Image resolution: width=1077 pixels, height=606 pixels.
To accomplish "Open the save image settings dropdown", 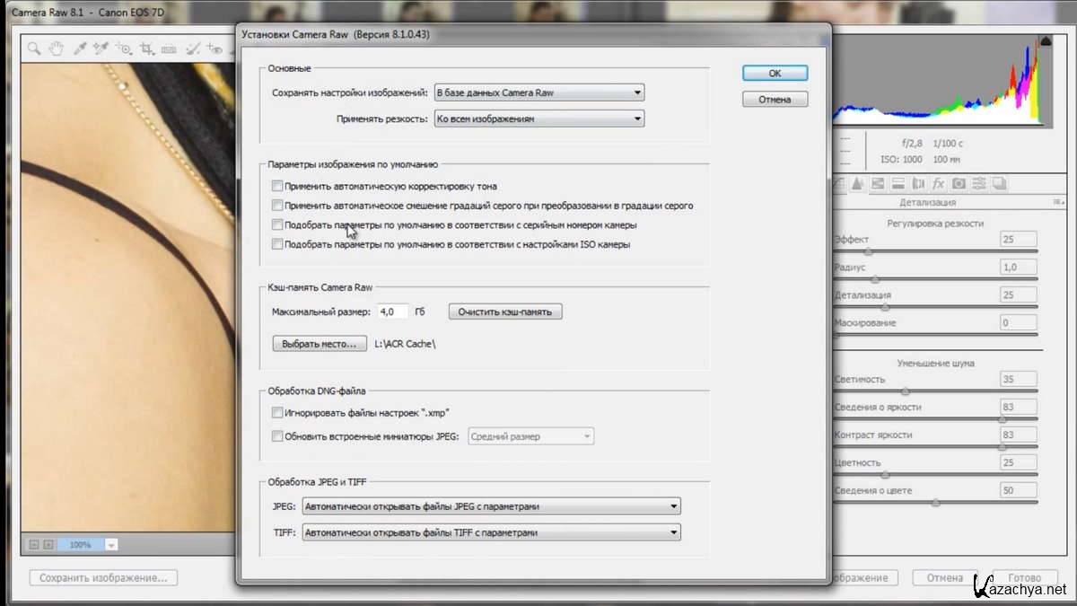I will tap(538, 92).
